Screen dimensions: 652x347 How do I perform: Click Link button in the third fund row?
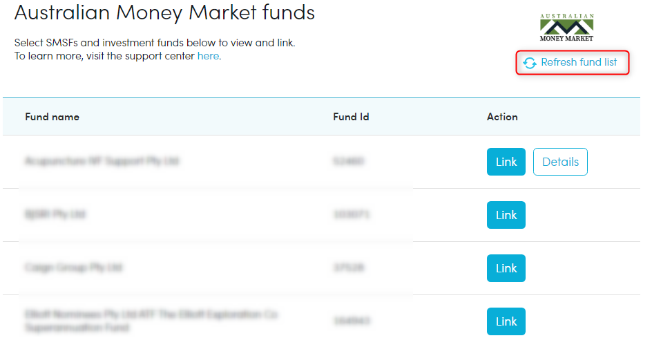(506, 268)
